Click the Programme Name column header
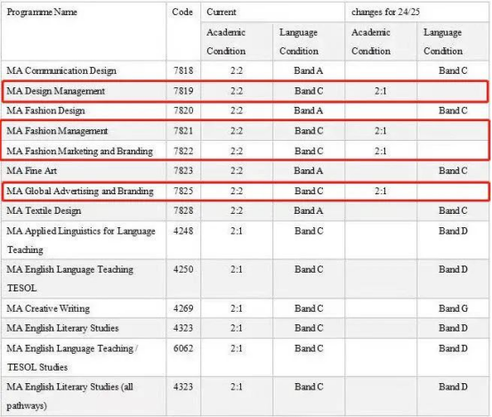The height and width of the screenshot is (417, 492). pos(42,12)
